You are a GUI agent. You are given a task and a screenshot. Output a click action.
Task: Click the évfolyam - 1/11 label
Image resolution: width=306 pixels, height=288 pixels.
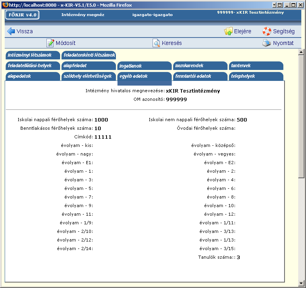coord(217,223)
